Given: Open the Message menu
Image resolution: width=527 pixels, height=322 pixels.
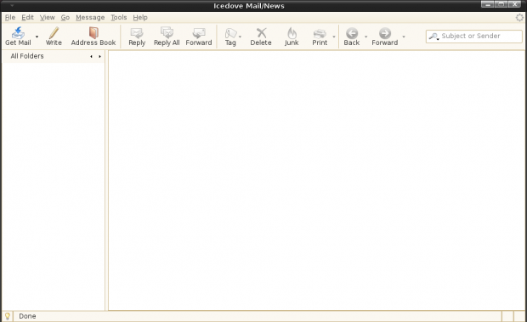Looking at the screenshot, I should pyautogui.click(x=90, y=18).
